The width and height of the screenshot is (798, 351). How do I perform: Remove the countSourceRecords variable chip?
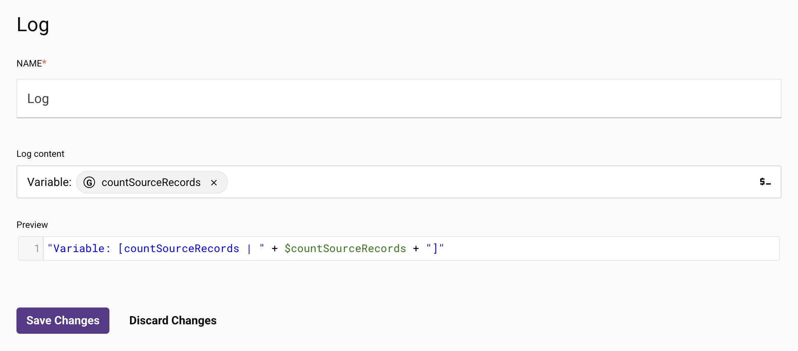pos(214,183)
